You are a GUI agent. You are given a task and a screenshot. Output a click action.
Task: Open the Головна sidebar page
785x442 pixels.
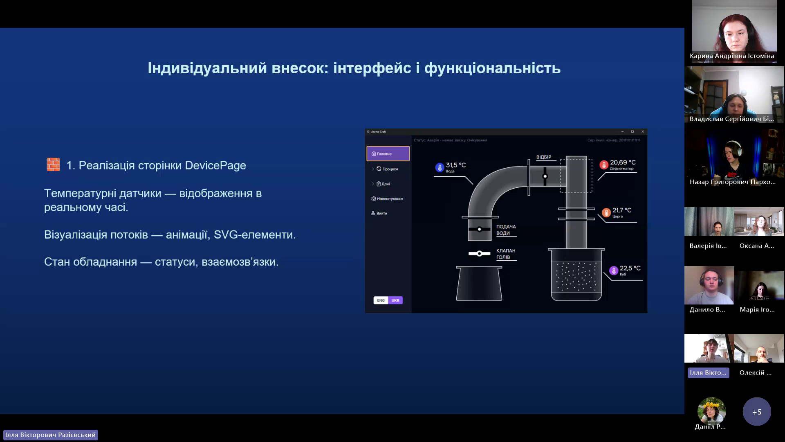[x=388, y=153]
